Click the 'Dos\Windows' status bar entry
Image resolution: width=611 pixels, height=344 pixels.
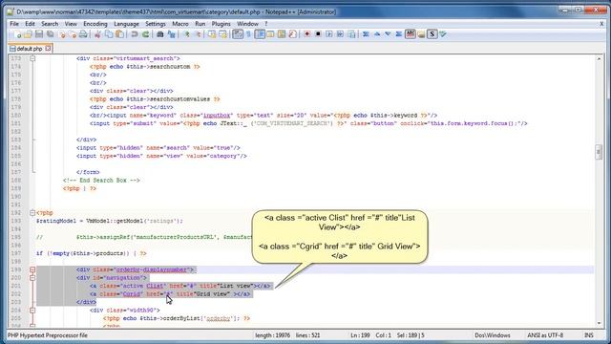493,335
